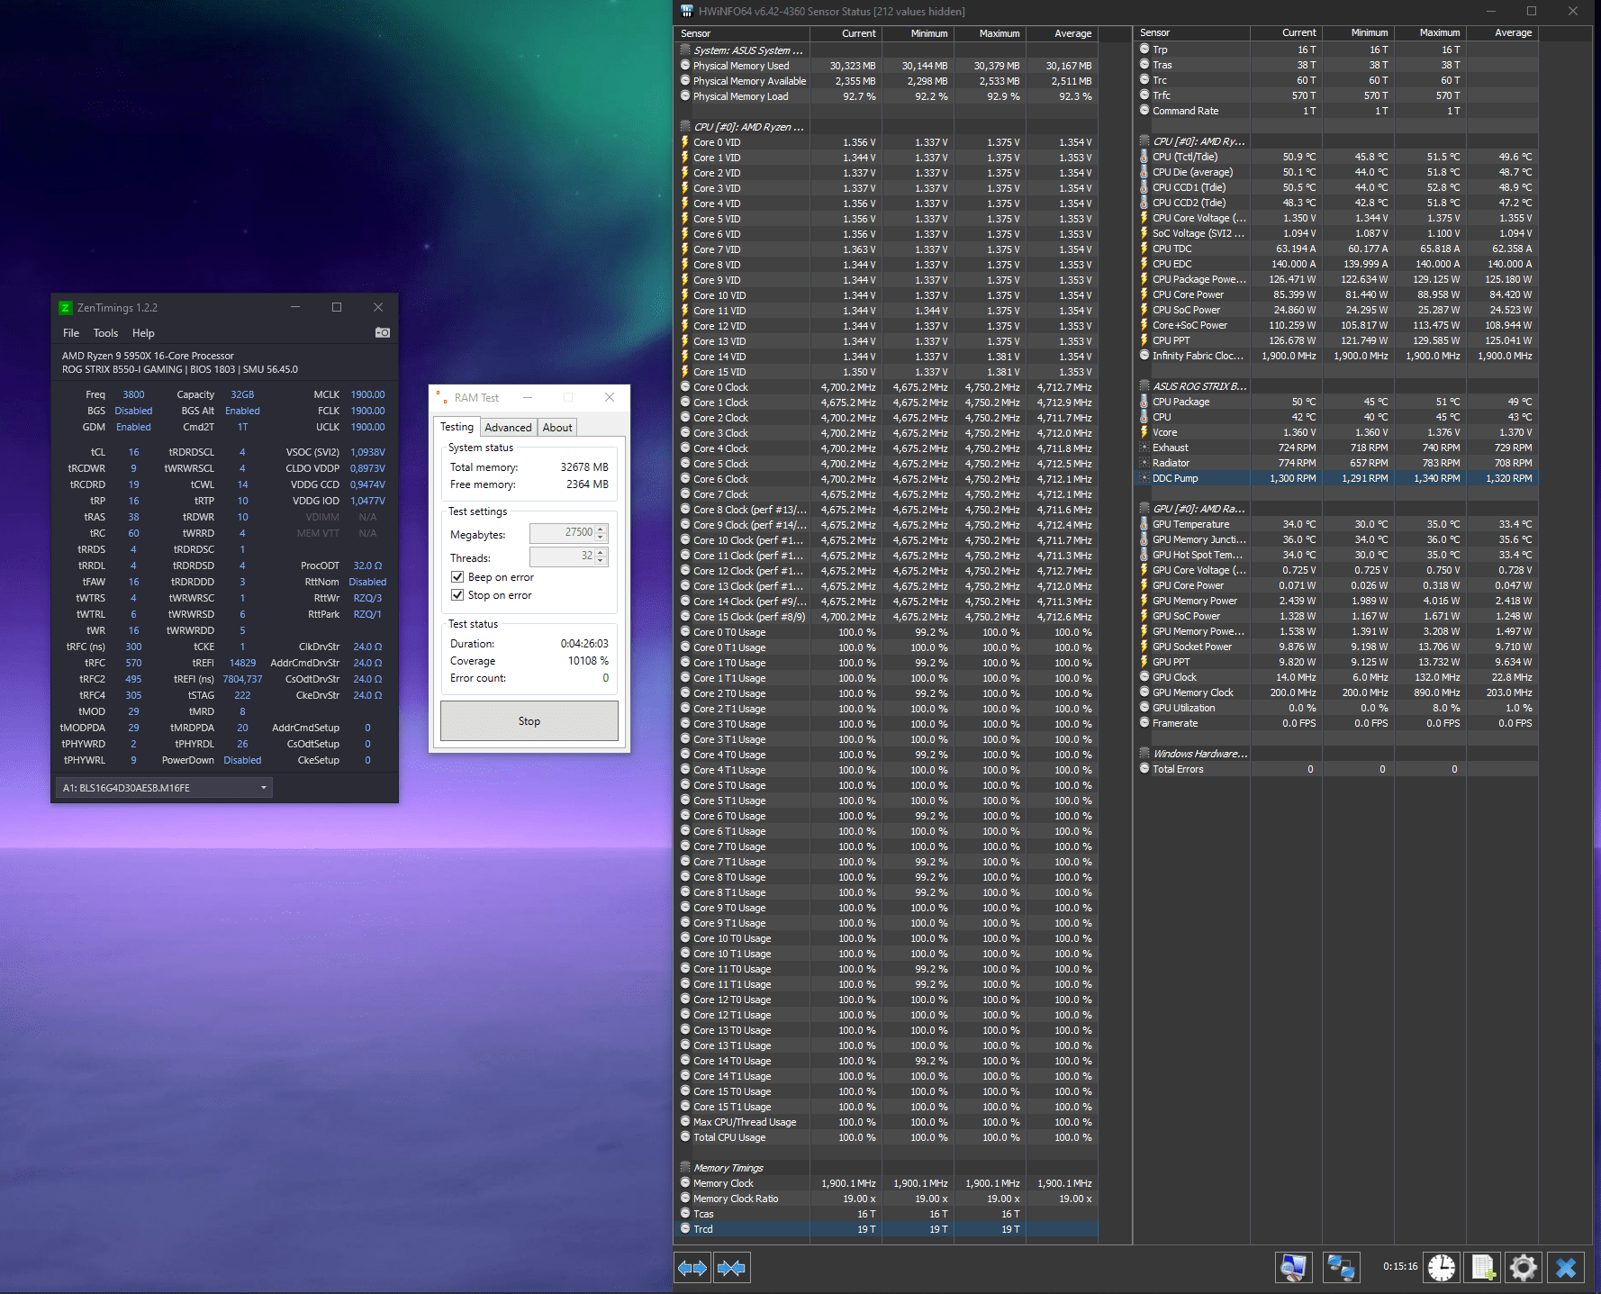Click the icon beside Command Rate
1601x1294 pixels.
1144,111
